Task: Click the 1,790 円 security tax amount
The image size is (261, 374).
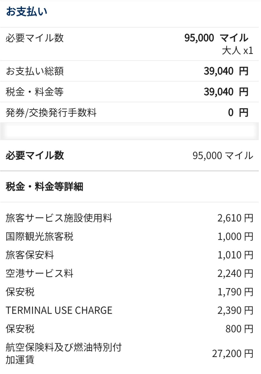Action: (235, 292)
